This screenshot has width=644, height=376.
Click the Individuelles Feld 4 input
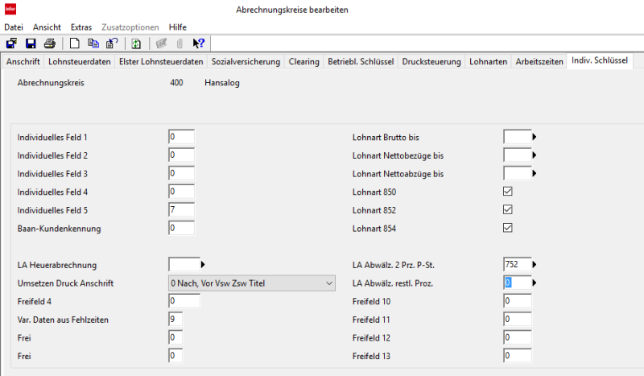(181, 192)
